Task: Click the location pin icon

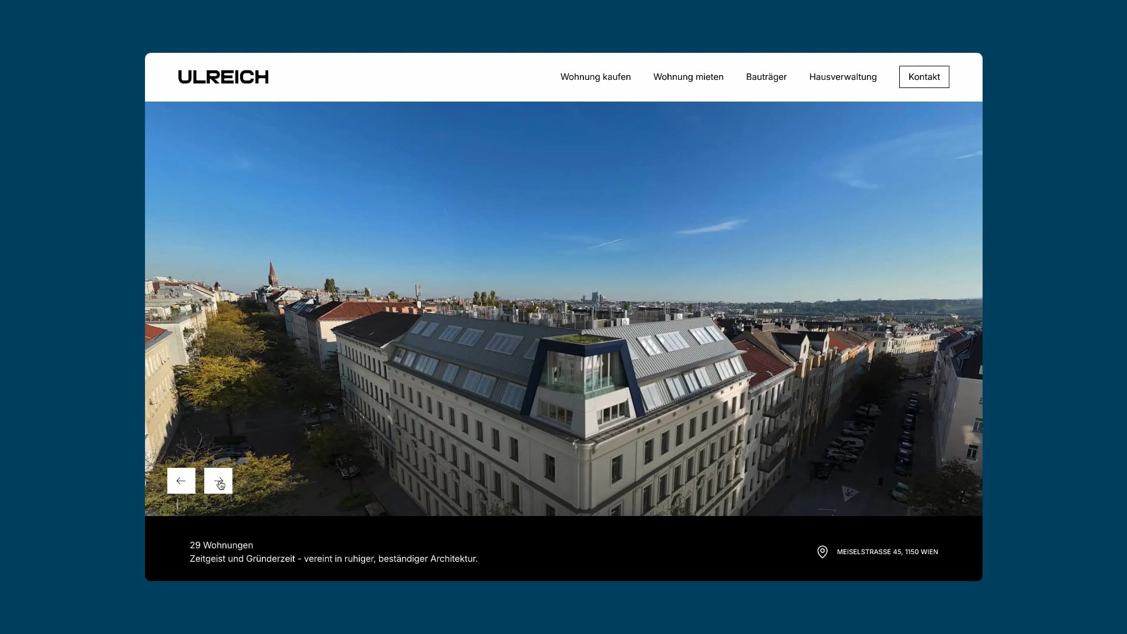Action: [822, 552]
